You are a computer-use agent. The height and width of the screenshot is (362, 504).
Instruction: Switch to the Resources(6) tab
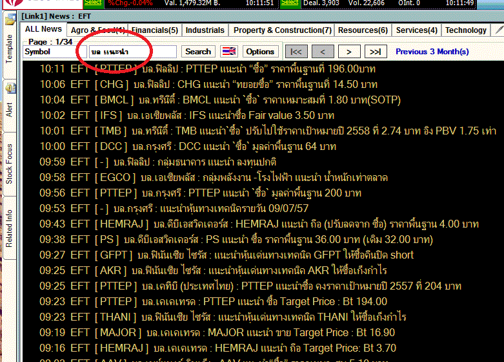[x=363, y=30]
